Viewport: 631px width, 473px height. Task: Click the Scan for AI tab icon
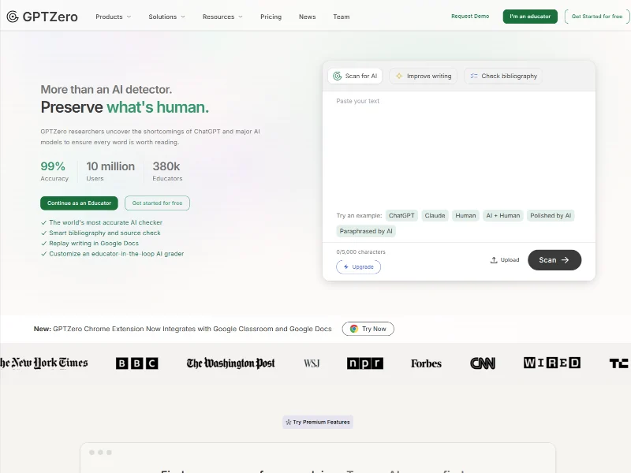[338, 76]
